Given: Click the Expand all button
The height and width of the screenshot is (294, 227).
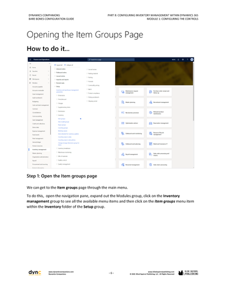Looking at the screenshot, I should (x=58, y=65).
